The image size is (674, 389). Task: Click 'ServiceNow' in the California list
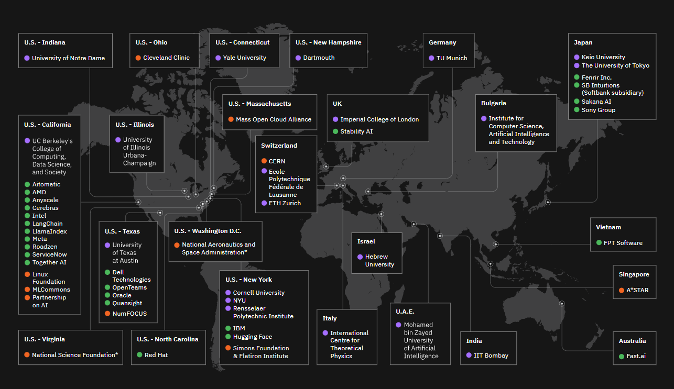pos(50,254)
